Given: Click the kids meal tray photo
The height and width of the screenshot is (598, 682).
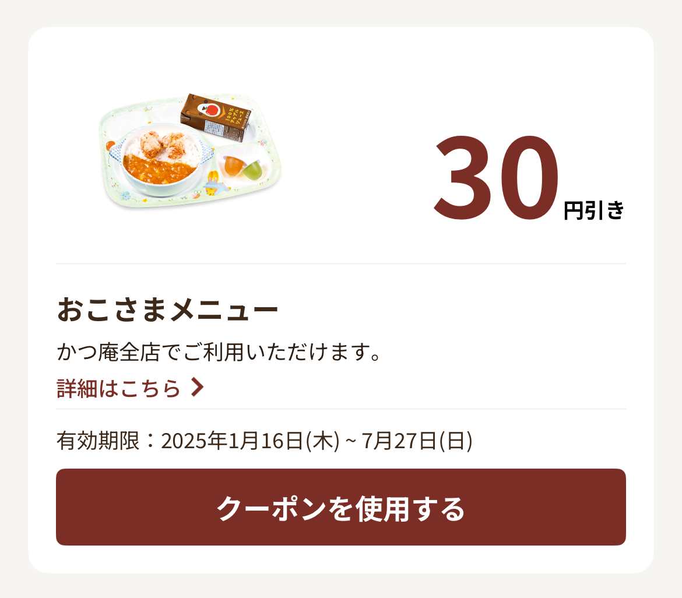Looking at the screenshot, I should coord(190,150).
